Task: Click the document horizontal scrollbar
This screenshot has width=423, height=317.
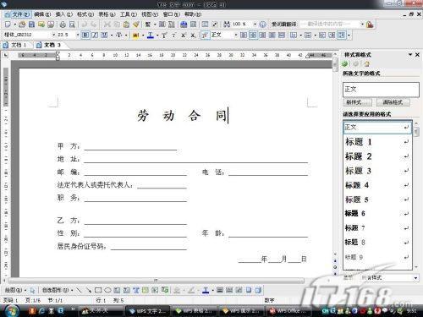Action: 156,281
